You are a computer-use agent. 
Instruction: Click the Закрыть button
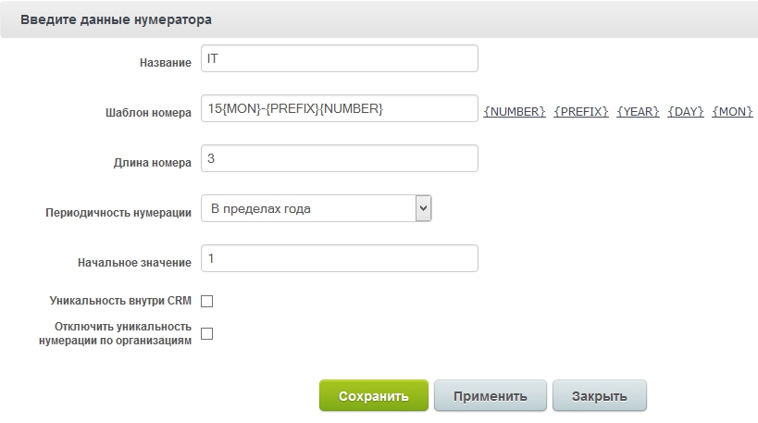tap(599, 395)
